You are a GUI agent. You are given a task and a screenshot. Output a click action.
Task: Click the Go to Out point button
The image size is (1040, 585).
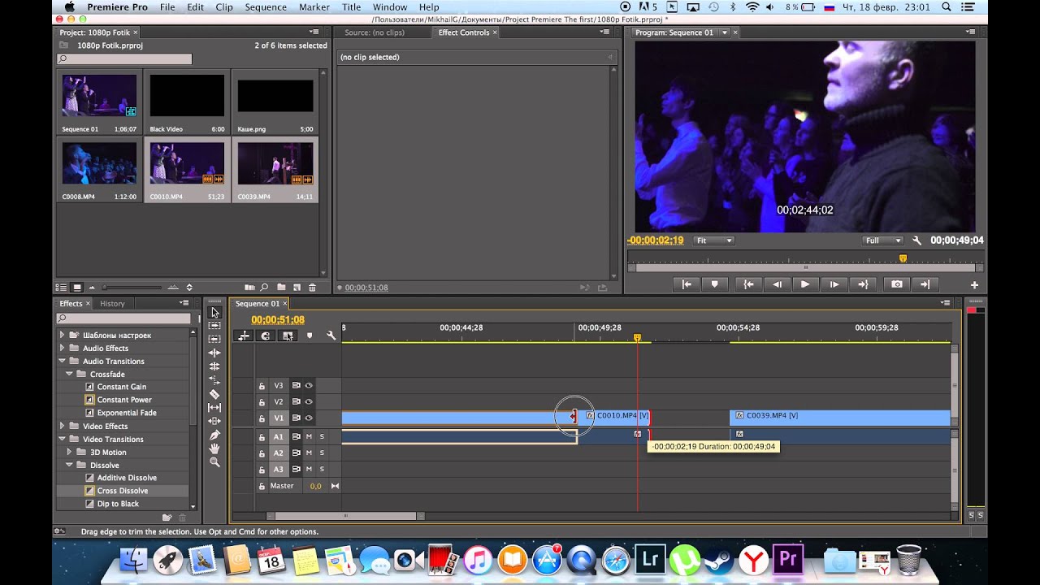pyautogui.click(x=863, y=284)
